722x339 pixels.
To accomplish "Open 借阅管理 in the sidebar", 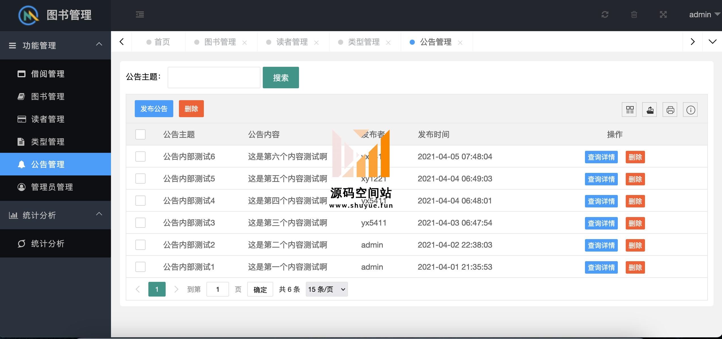I will (x=55, y=74).
